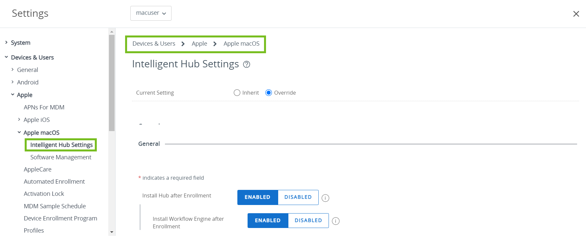Show info for Install Workflow Engine after Enrollment

[335, 221]
